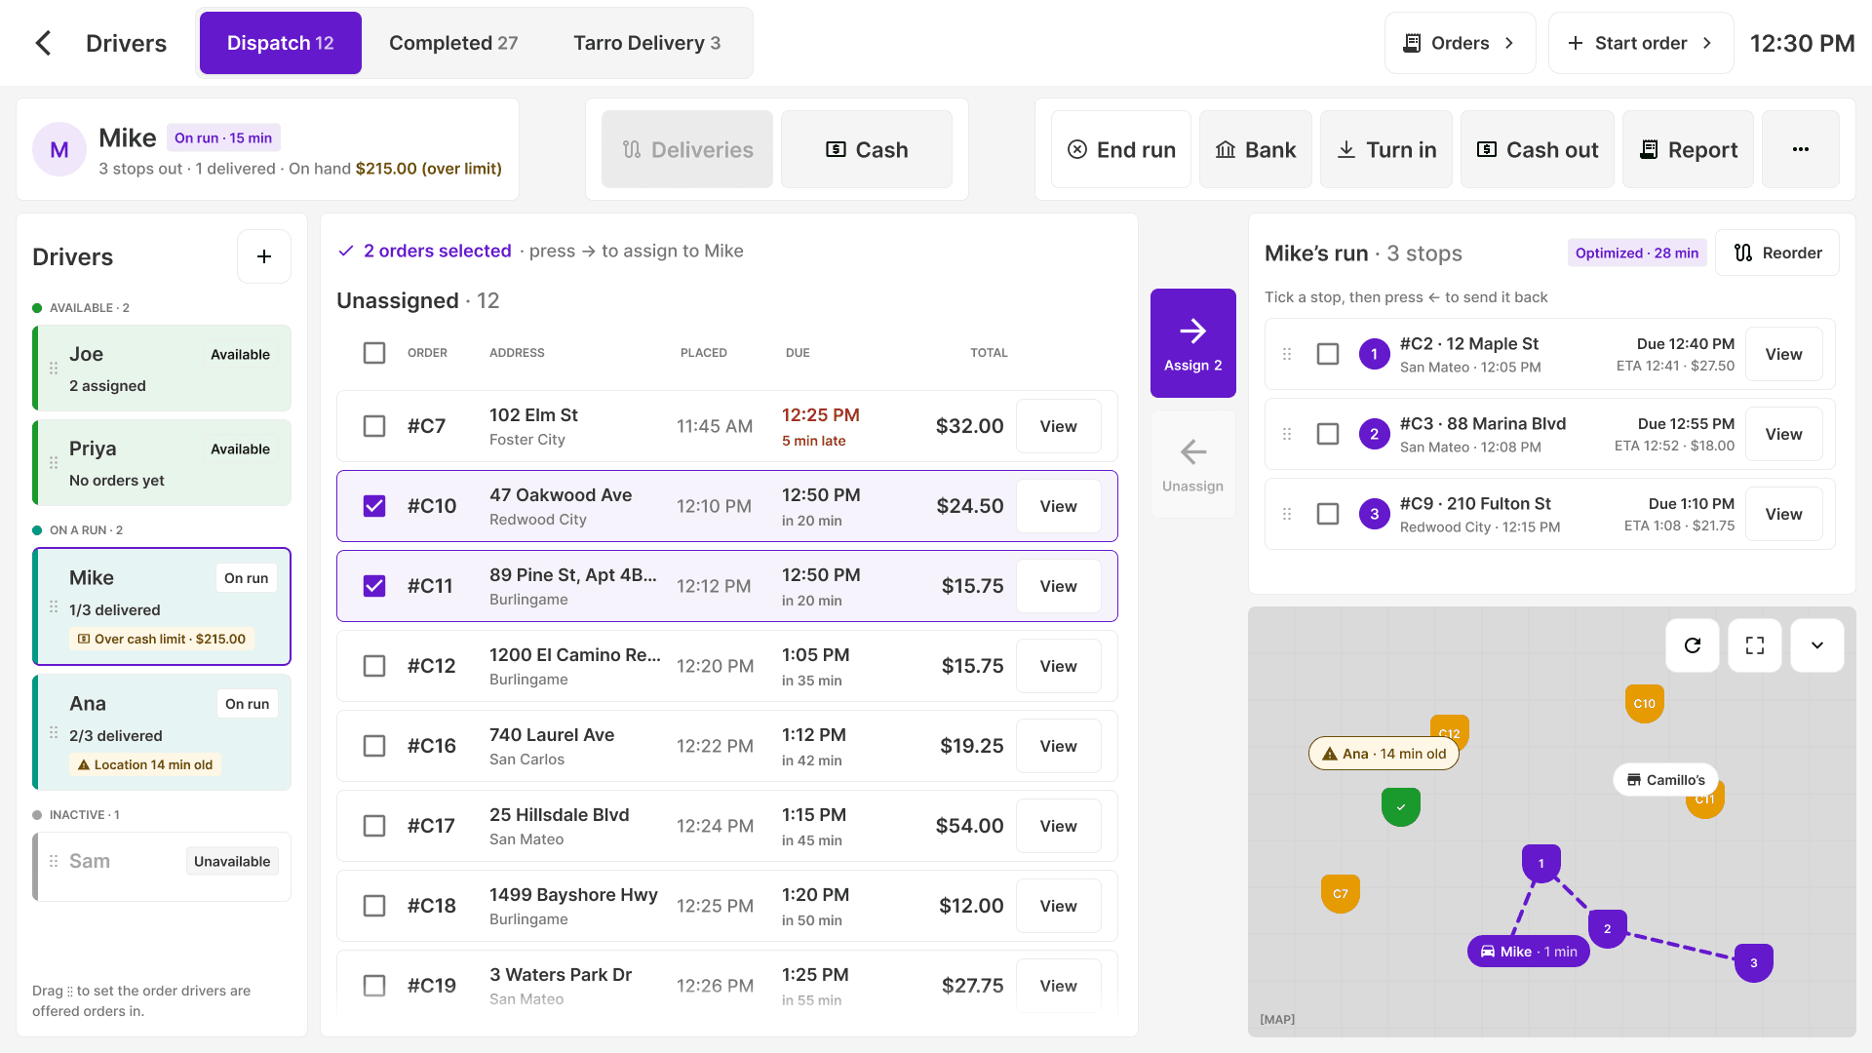Select Ana's driver card
Viewport: 1872px width, 1053px height.
point(162,732)
